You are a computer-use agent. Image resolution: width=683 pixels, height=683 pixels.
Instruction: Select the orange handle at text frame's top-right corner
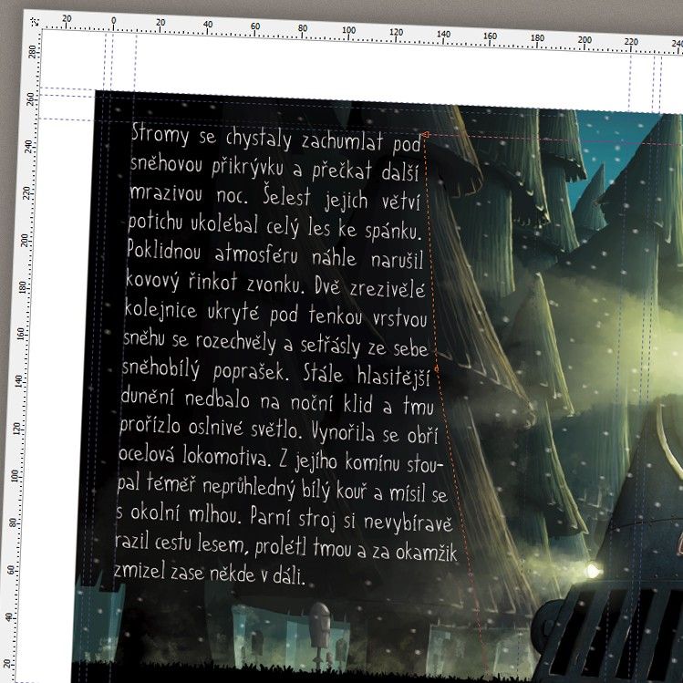click(x=426, y=135)
